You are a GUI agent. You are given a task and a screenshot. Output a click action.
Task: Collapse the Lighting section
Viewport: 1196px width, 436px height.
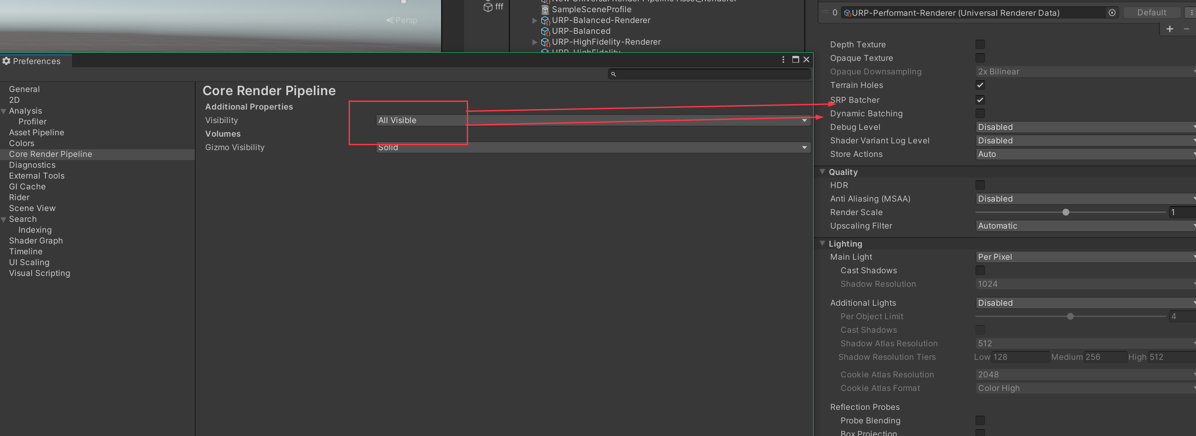click(x=822, y=243)
